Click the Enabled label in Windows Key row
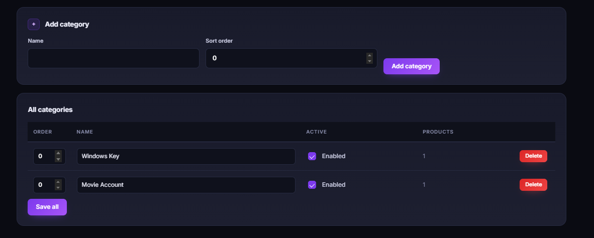Viewport: 594px width, 238px height. point(333,156)
